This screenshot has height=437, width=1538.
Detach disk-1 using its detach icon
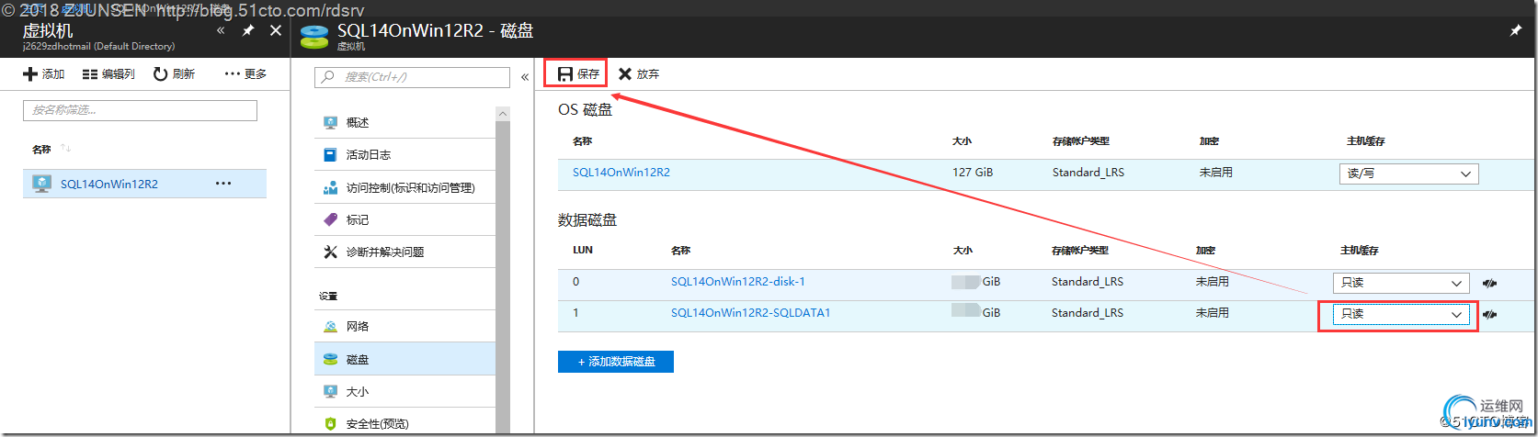pyautogui.click(x=1490, y=283)
